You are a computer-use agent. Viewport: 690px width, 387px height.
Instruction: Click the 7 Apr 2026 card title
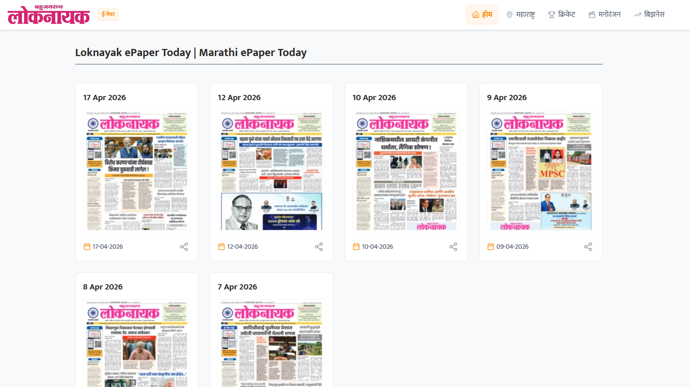click(237, 287)
